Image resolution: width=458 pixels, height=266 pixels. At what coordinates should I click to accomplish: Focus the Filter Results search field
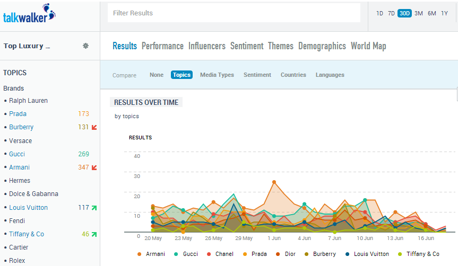tap(234, 13)
